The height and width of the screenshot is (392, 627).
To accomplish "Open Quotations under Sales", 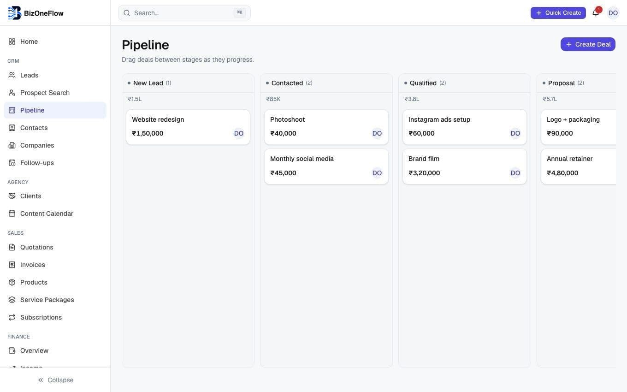I will pyautogui.click(x=55, y=247).
